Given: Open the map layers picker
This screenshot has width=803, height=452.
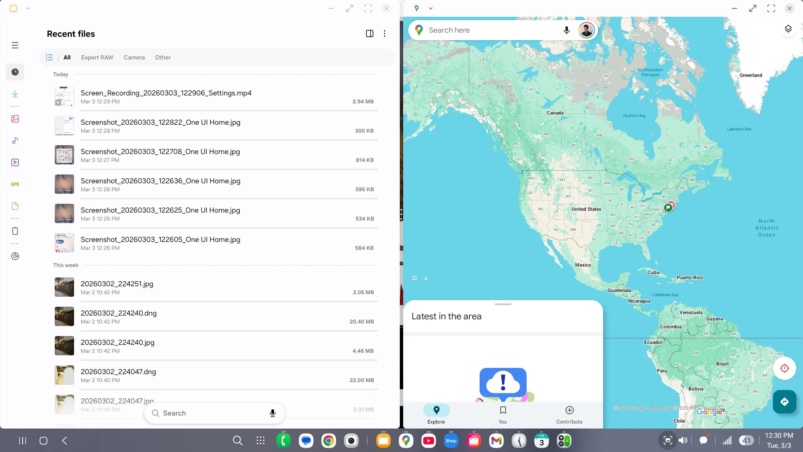Looking at the screenshot, I should pos(788,28).
